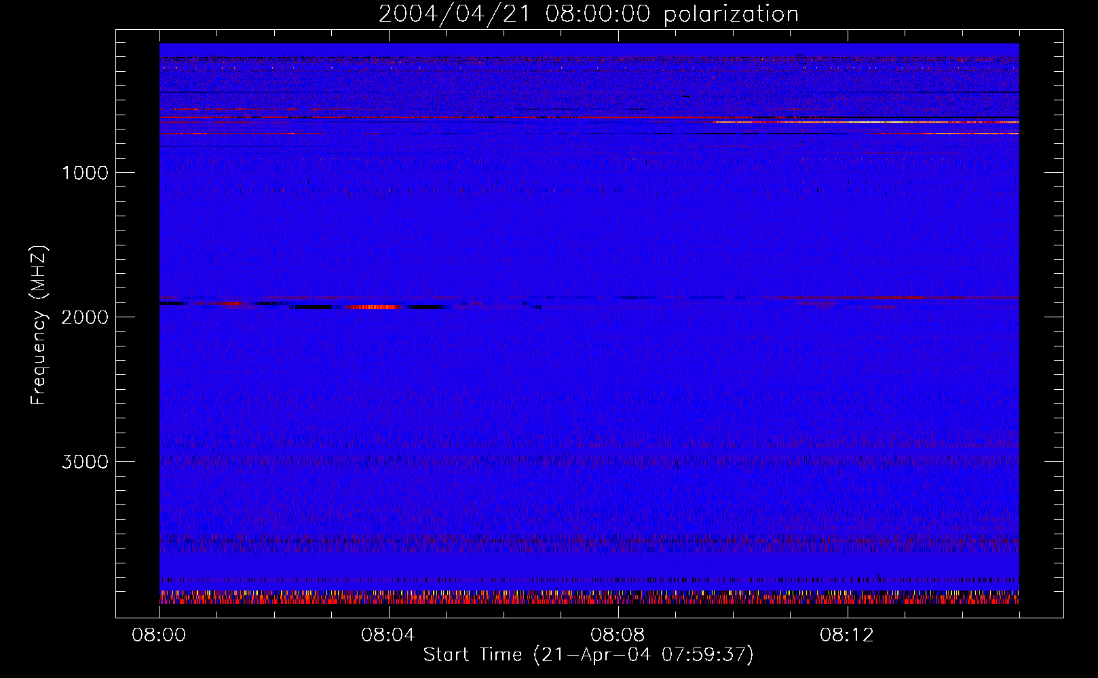Click the '08:12' time tick label
The height and width of the screenshot is (678, 1098).
point(847,635)
